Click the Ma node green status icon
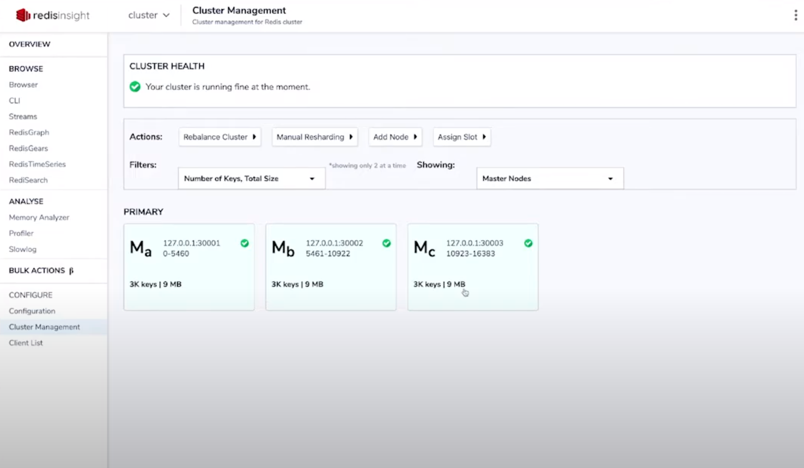Viewport: 804px width, 468px height. pyautogui.click(x=245, y=243)
